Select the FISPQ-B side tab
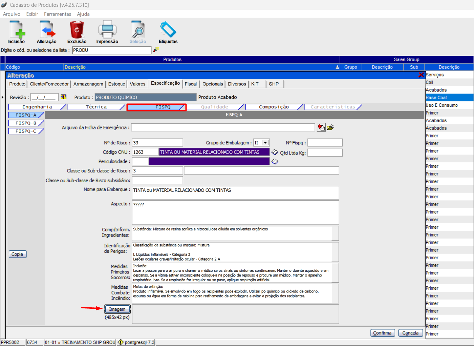This screenshot has width=474, height=346. click(26, 123)
